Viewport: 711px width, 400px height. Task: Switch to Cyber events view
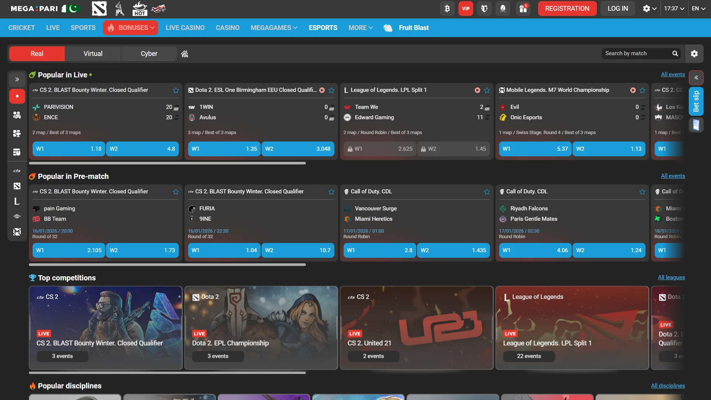pyautogui.click(x=148, y=53)
